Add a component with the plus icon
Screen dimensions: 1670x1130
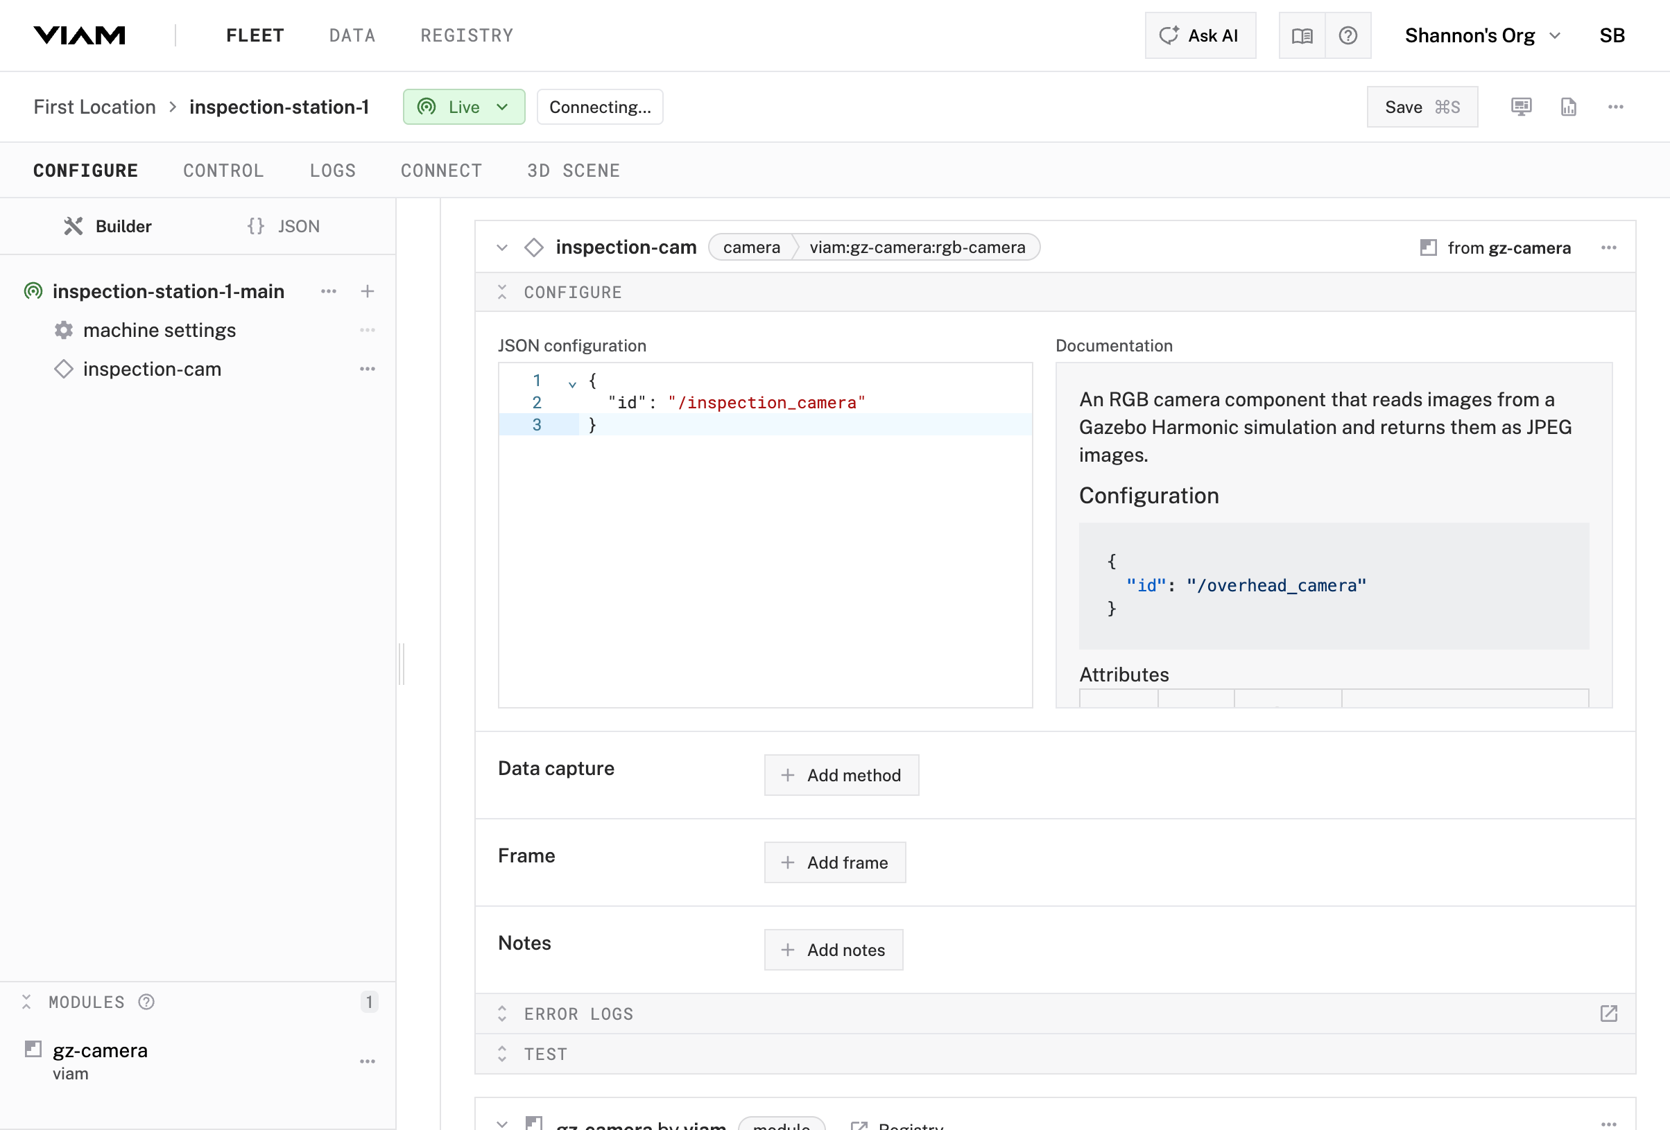pos(367,291)
